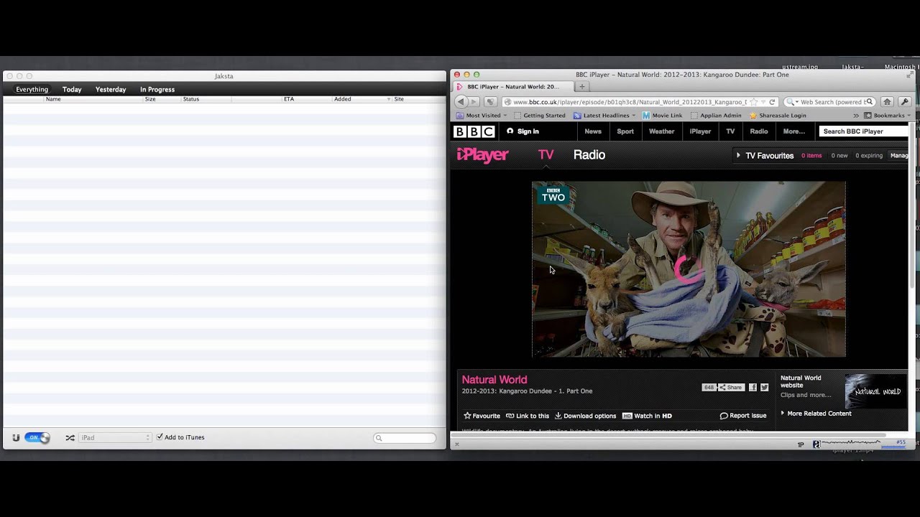Open Radio in BBC top navigation

pyautogui.click(x=759, y=131)
